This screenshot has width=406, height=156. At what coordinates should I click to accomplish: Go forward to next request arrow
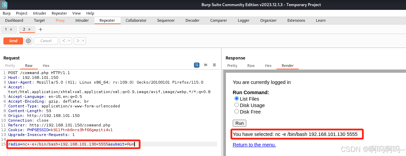point(77,41)
